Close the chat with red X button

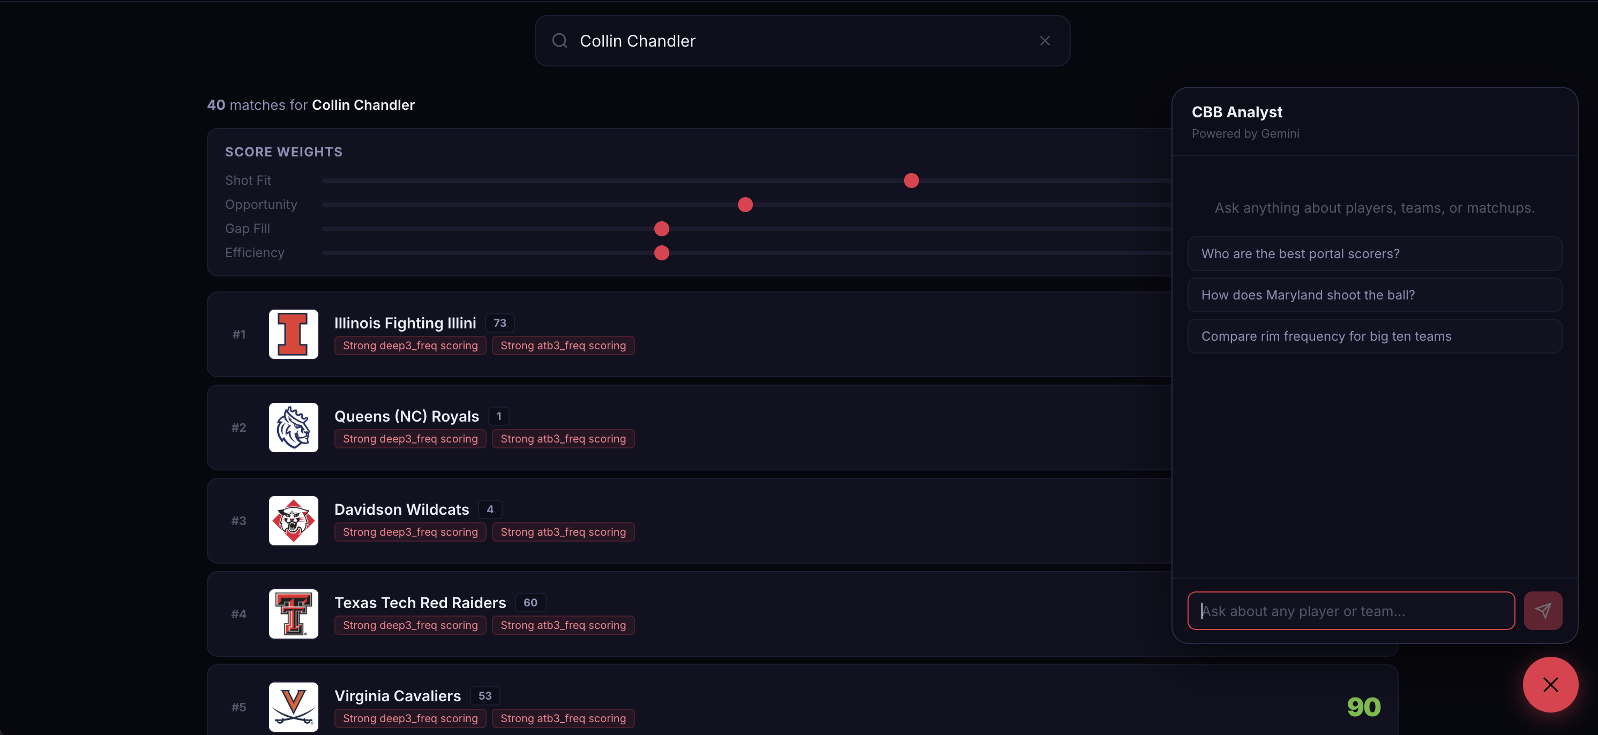(1550, 685)
